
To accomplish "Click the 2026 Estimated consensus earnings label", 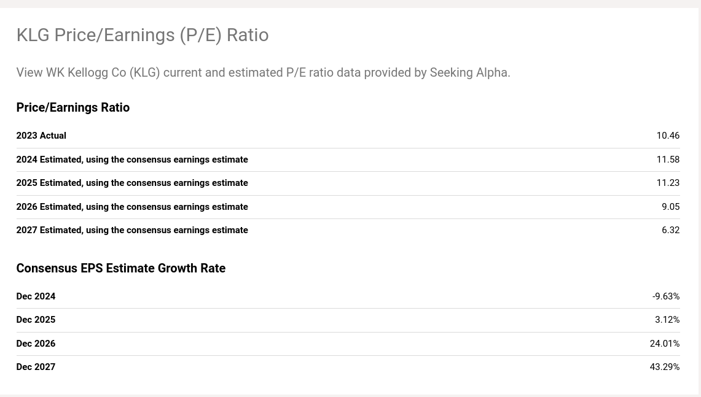I will (x=132, y=207).
